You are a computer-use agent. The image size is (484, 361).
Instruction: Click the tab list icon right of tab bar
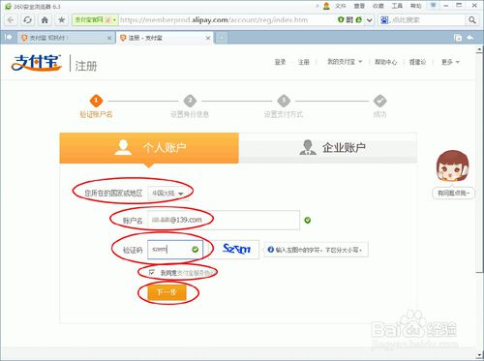pyautogui.click(x=458, y=38)
